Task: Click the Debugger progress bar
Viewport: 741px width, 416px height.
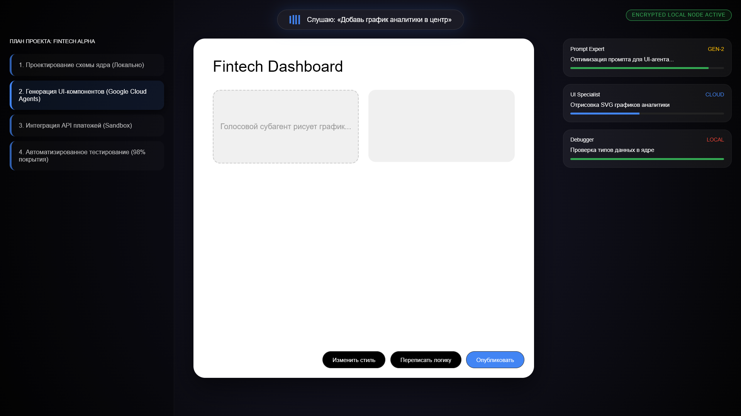Action: (x=647, y=159)
